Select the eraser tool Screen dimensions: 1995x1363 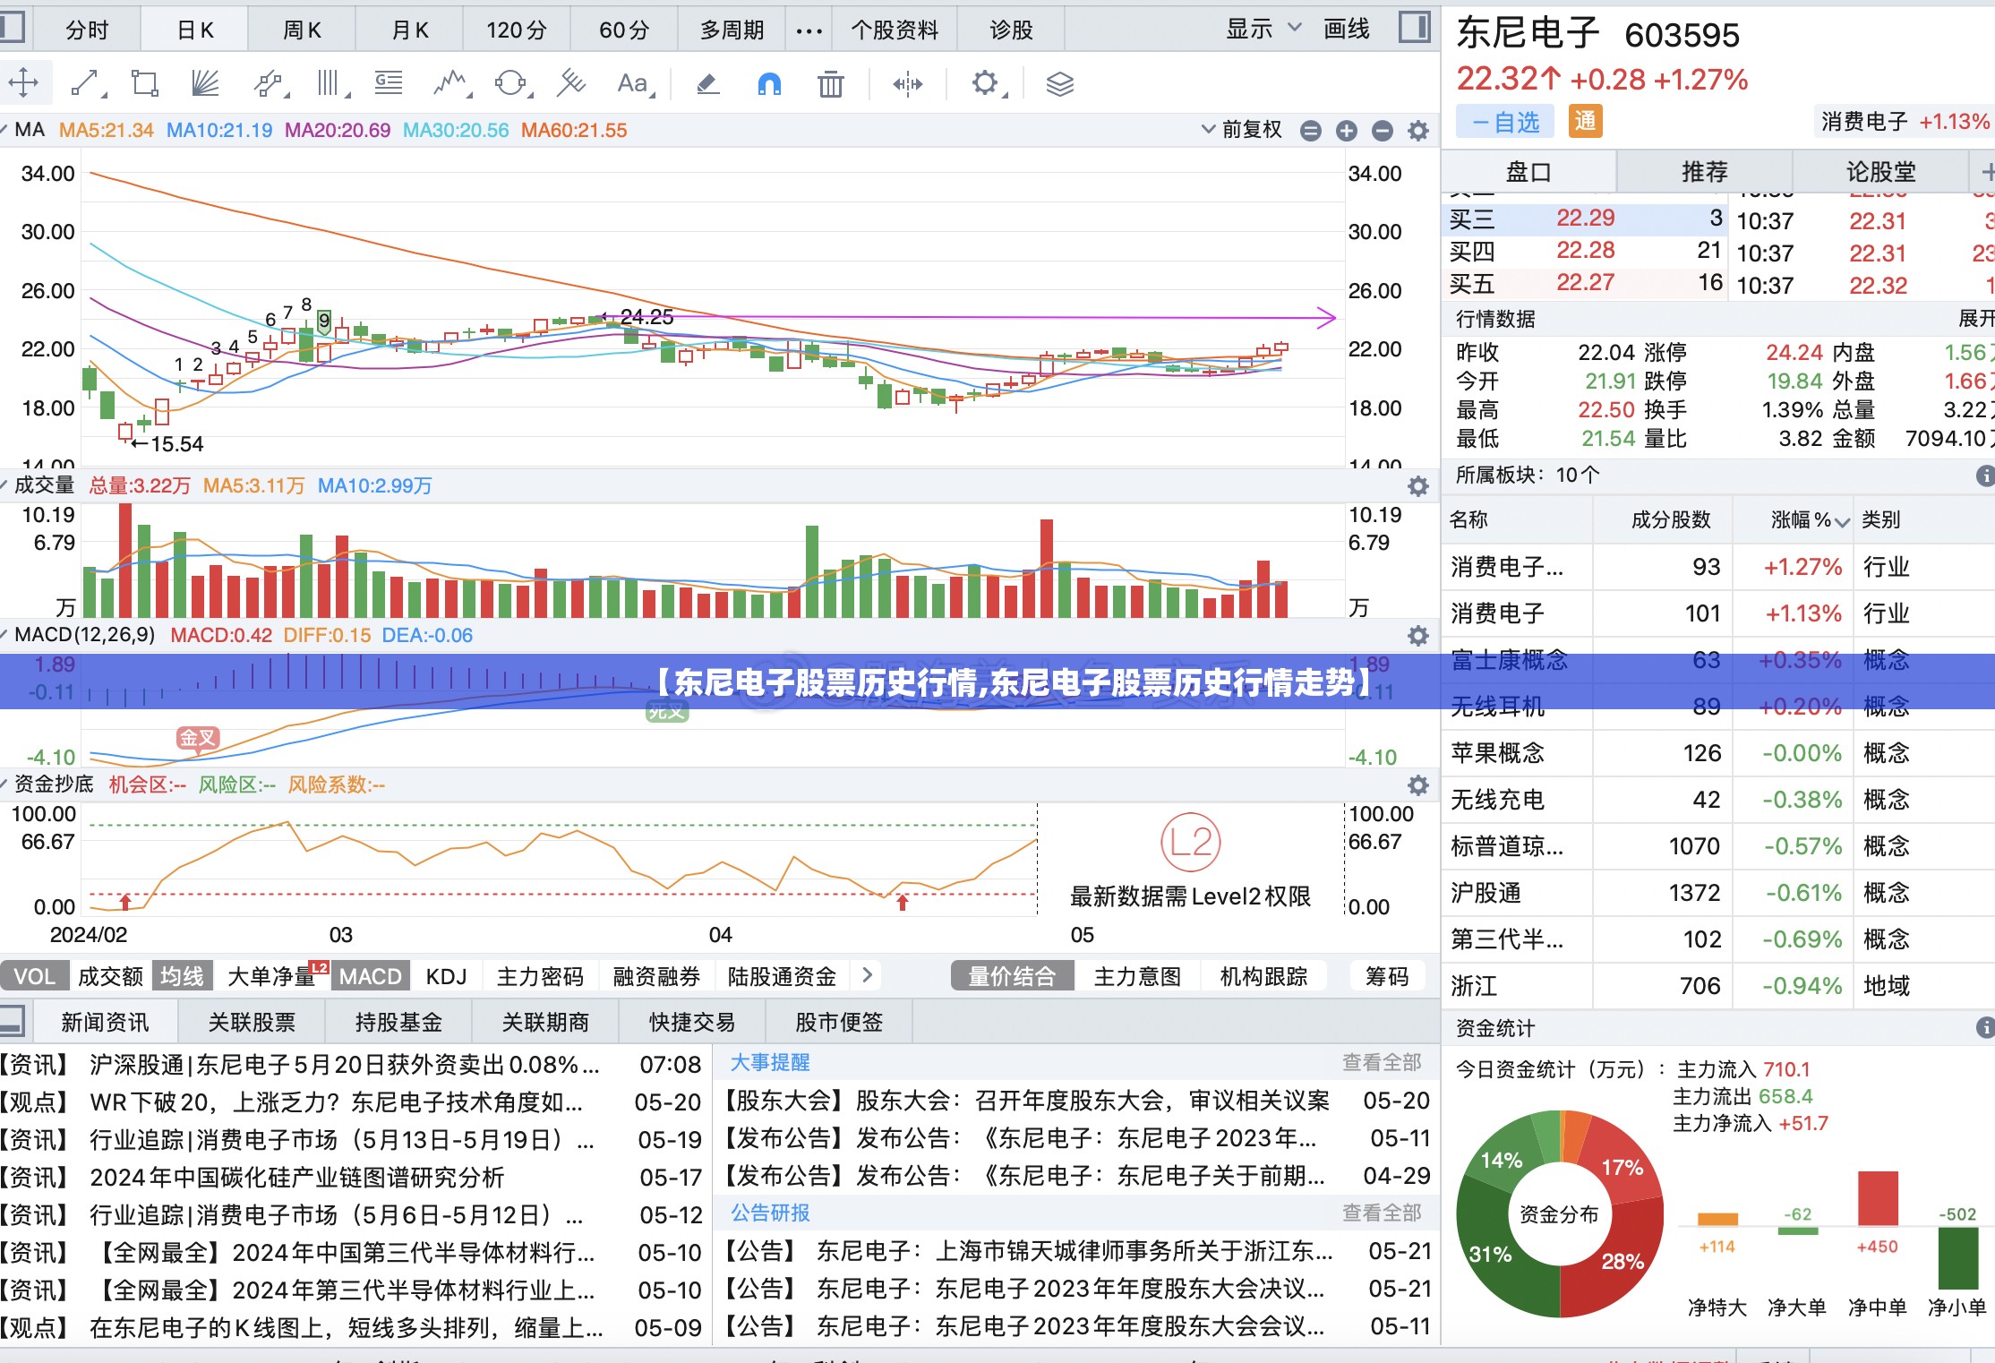pos(707,84)
